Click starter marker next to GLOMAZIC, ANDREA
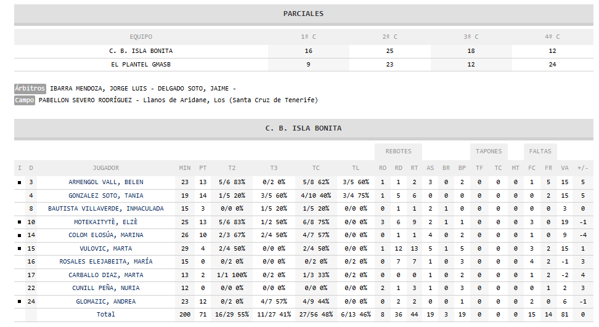 click(x=20, y=302)
